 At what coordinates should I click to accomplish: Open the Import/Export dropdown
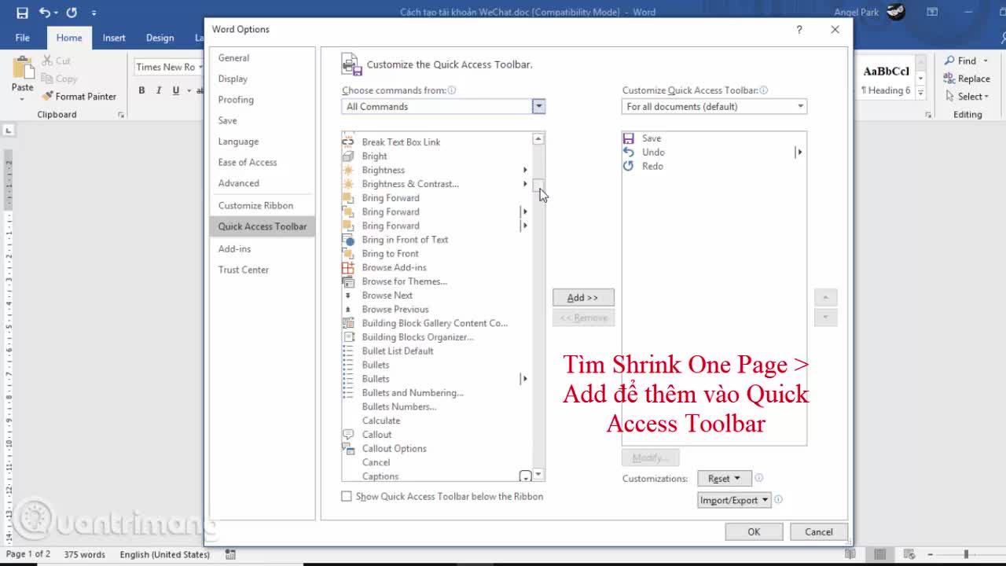point(734,500)
